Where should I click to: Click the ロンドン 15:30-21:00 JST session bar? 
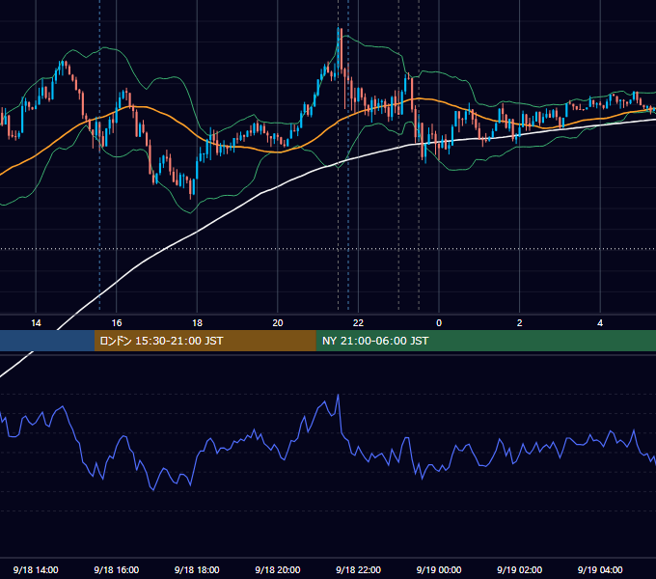tap(205, 341)
